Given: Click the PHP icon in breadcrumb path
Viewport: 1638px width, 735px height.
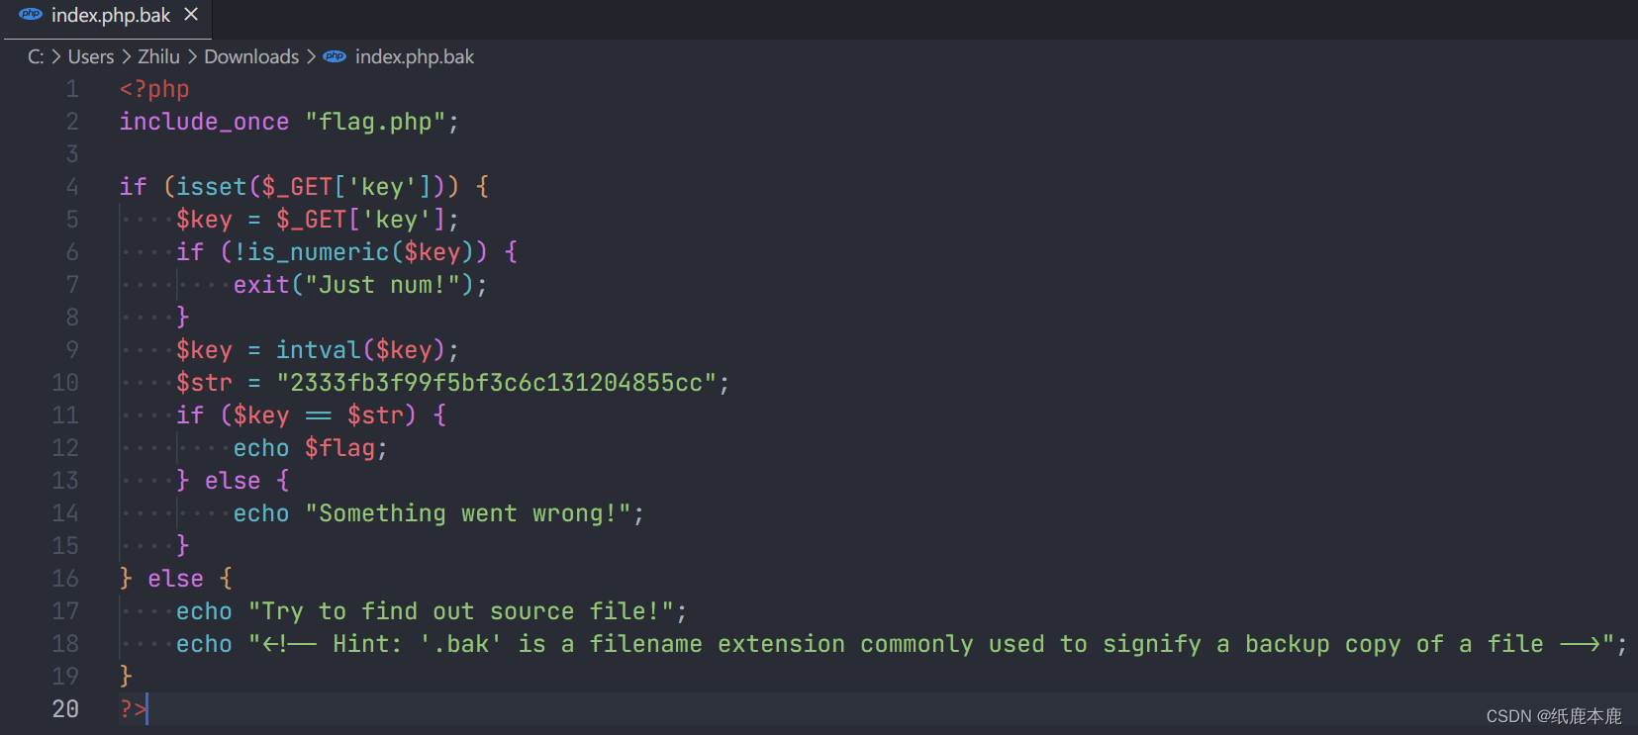Looking at the screenshot, I should click(335, 56).
